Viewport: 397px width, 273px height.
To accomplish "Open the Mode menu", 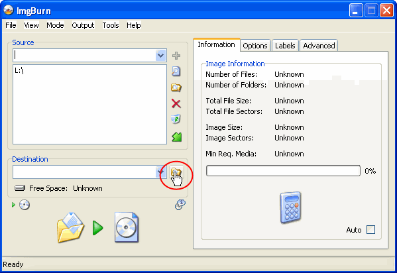I will coord(55,25).
